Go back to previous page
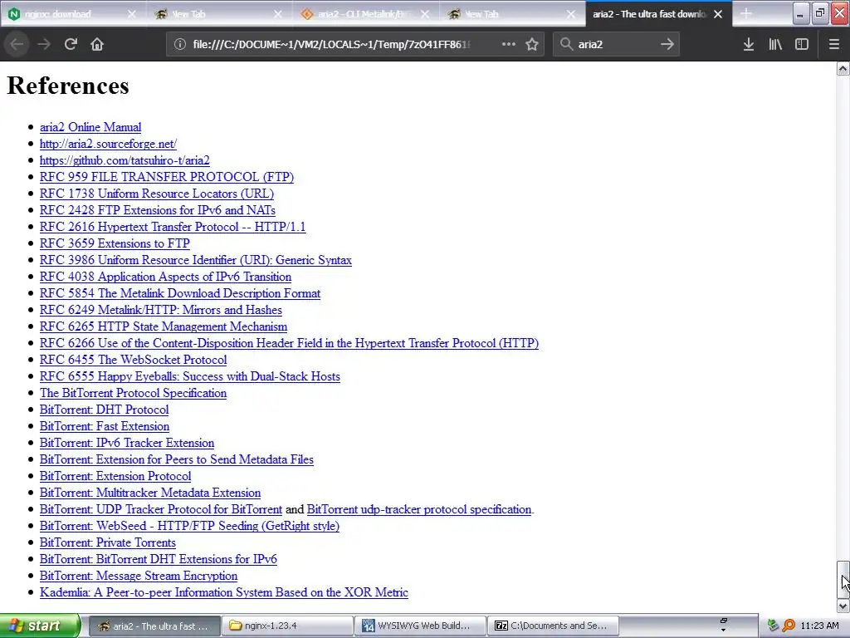This screenshot has width=850, height=638. [17, 45]
